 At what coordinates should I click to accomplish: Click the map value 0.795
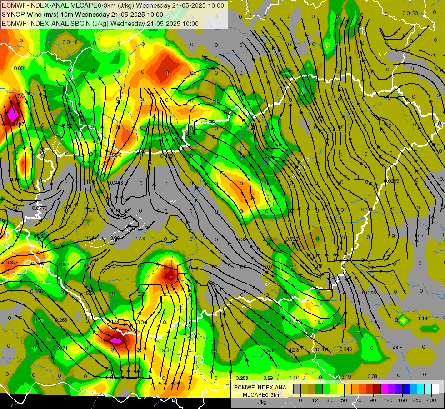(292, 239)
